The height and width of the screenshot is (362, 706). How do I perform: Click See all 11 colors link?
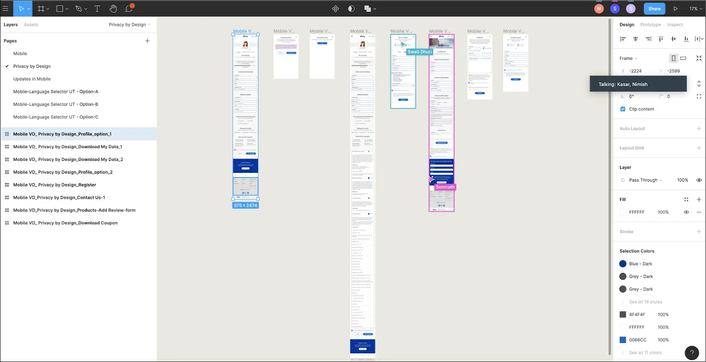(645, 353)
